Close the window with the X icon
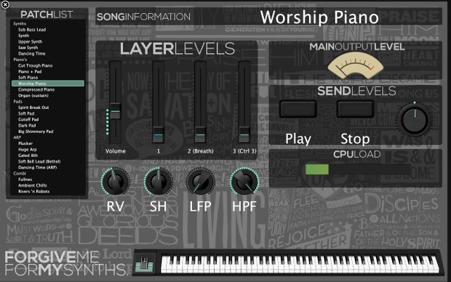 coord(5,4)
